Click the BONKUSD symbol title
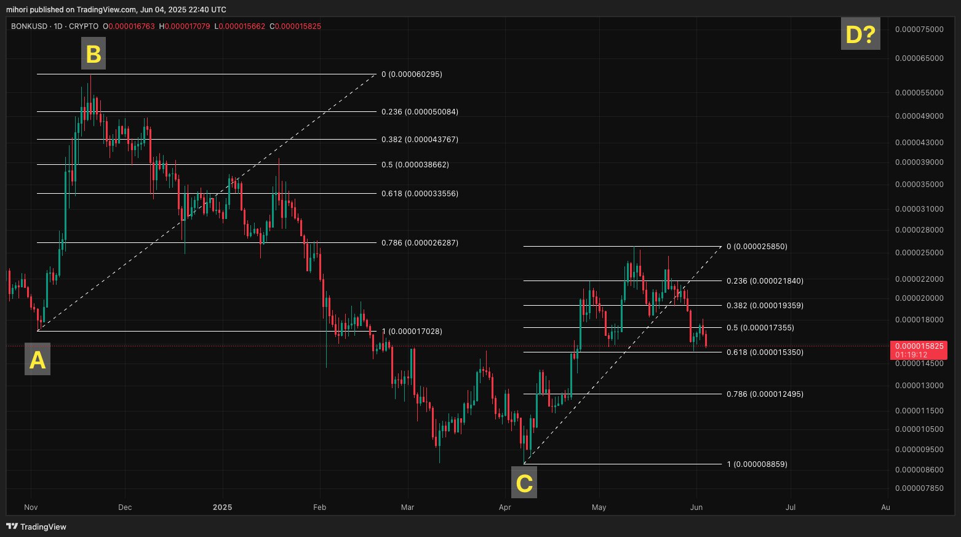The image size is (961, 537). coord(55,26)
